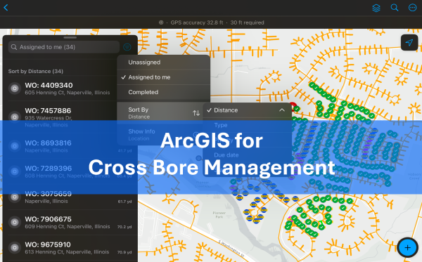Image resolution: width=422 pixels, height=262 pixels.
Task: Tap the circle icon beside WO: 7457886
Action: point(15,117)
